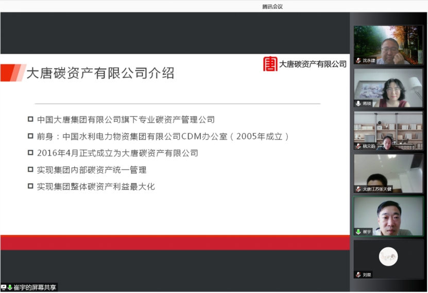This screenshot has height=293, width=428.
Task: Click the slide heading 大唐碳资产有限公司介绍
Action: (100, 73)
